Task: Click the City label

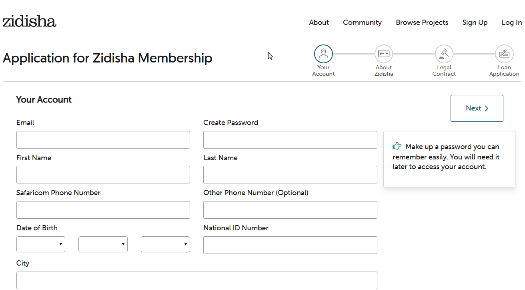Action: [x=23, y=263]
